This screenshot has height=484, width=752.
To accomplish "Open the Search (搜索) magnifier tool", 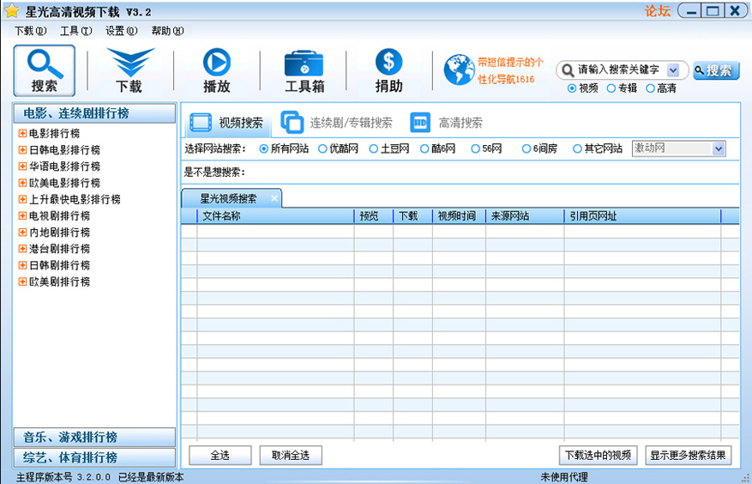I will point(44,70).
